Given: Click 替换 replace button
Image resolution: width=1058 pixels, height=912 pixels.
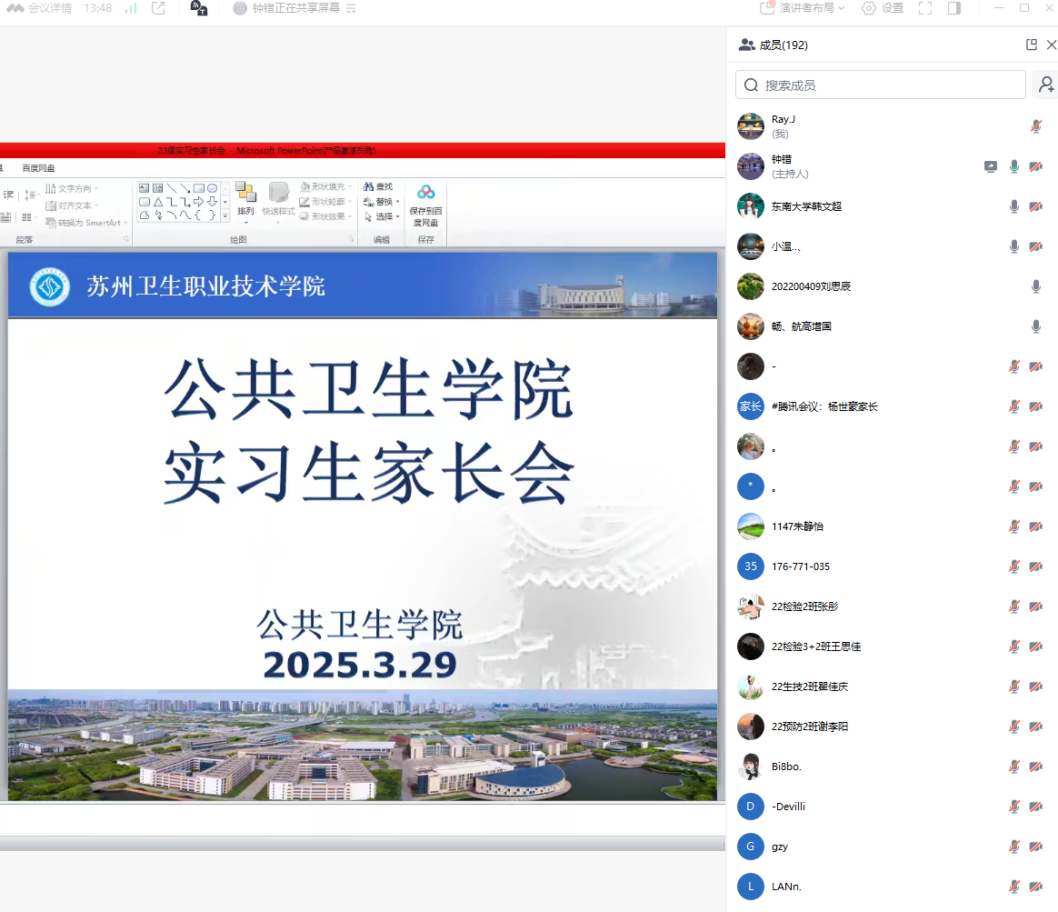Looking at the screenshot, I should [381, 201].
